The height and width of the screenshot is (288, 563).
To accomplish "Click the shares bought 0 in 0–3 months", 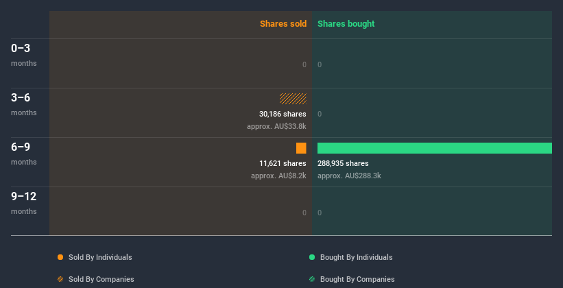I will coord(320,64).
